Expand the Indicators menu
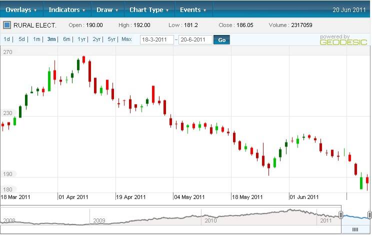Viewport: 372px width, 237px height. coord(66,10)
